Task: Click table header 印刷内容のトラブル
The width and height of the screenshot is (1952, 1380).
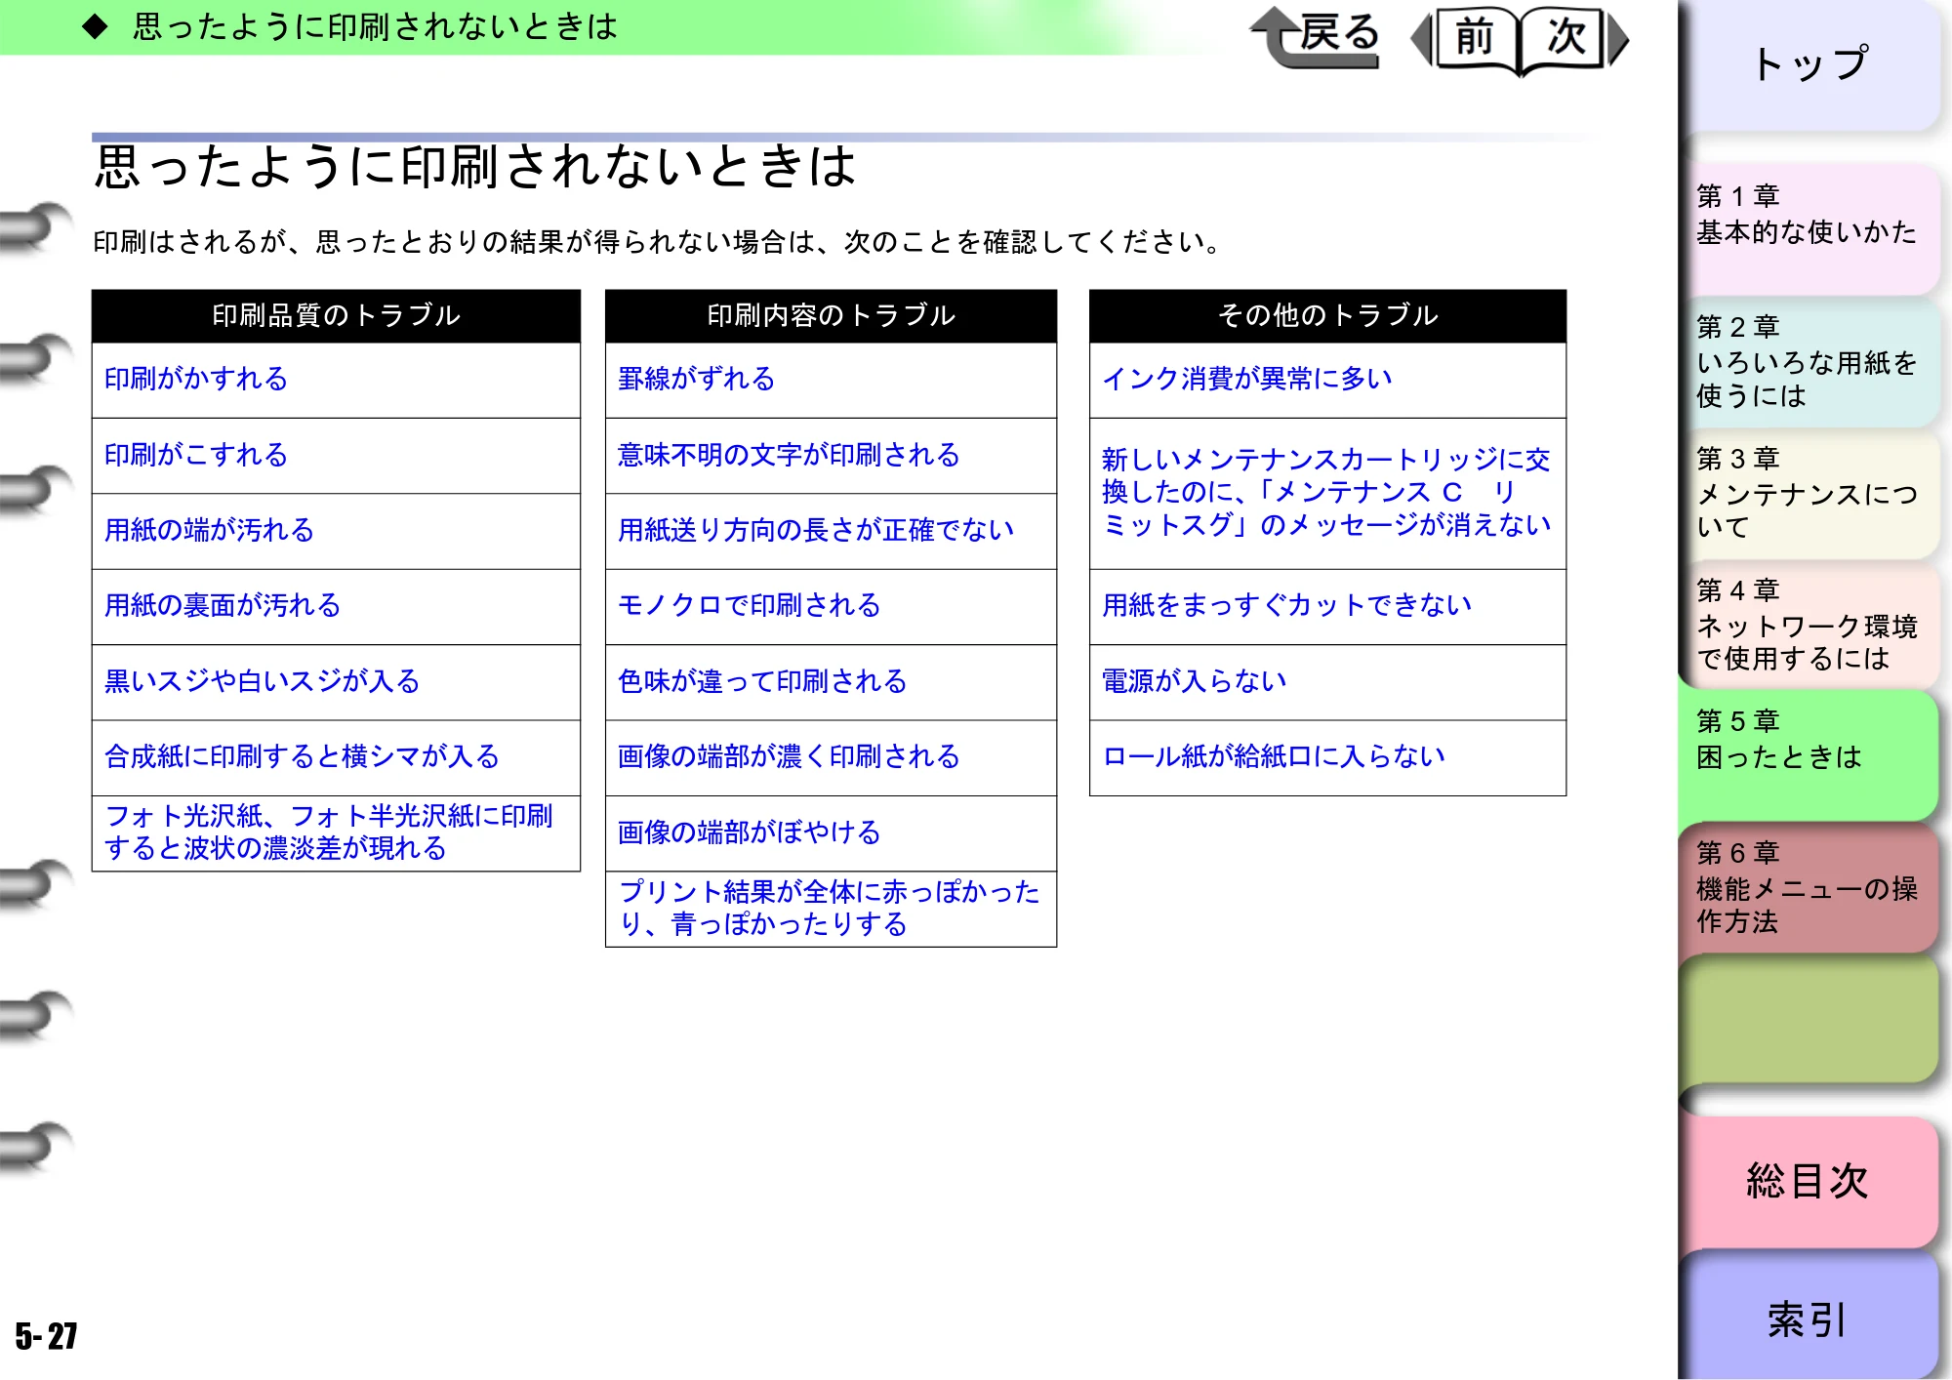Action: [831, 315]
